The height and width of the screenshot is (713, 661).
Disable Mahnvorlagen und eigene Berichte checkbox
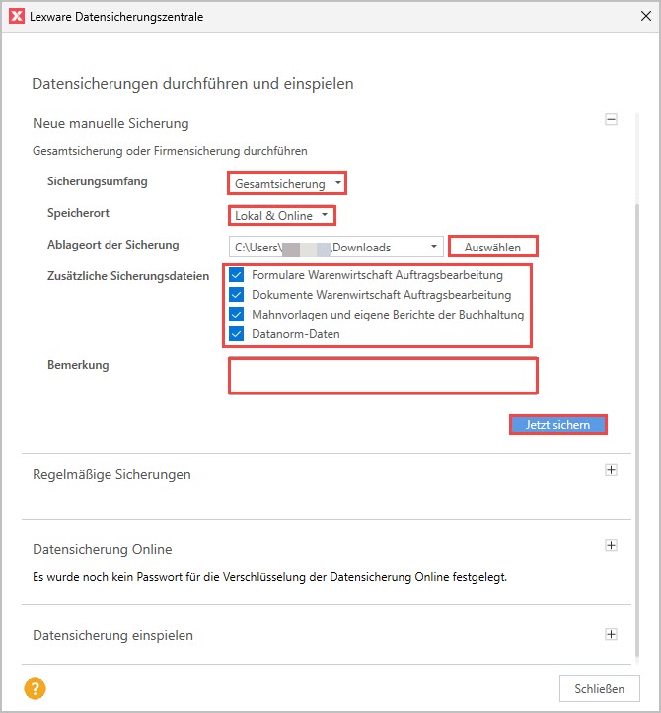click(237, 315)
